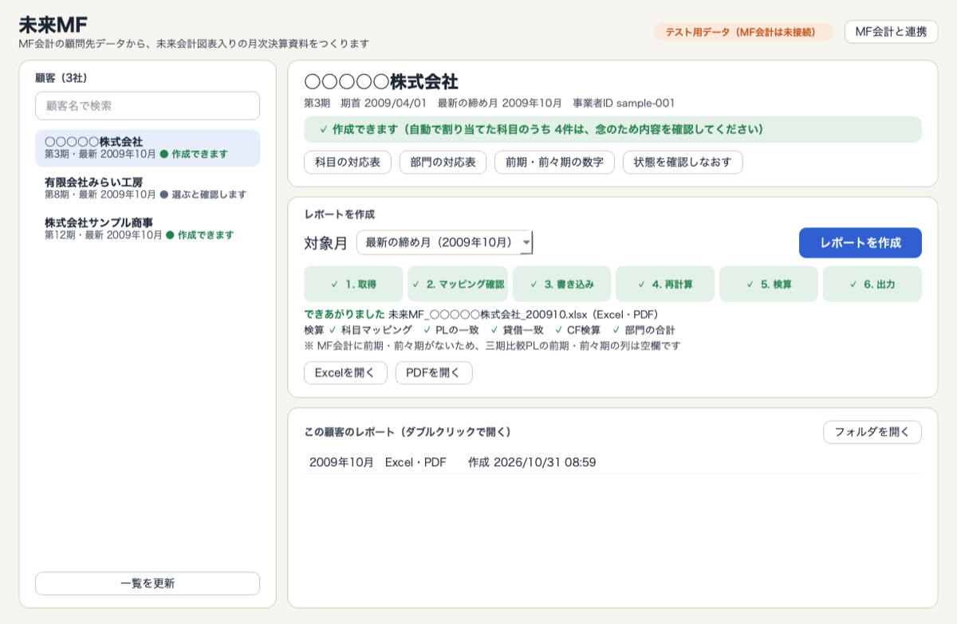Click 状態を確認しなおす button
Image resolution: width=957 pixels, height=624 pixels.
683,162
